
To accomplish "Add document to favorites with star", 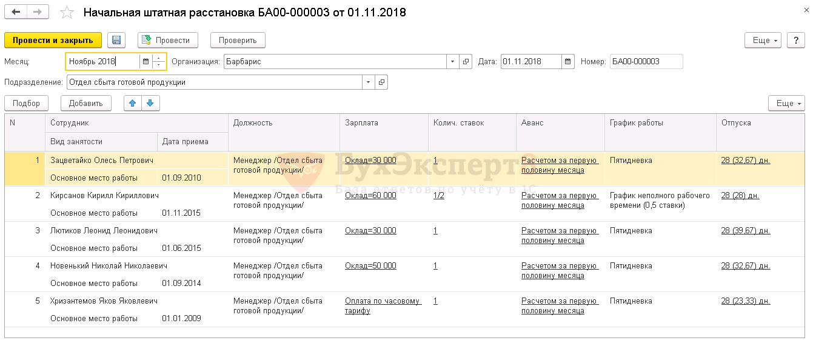I will [67, 13].
